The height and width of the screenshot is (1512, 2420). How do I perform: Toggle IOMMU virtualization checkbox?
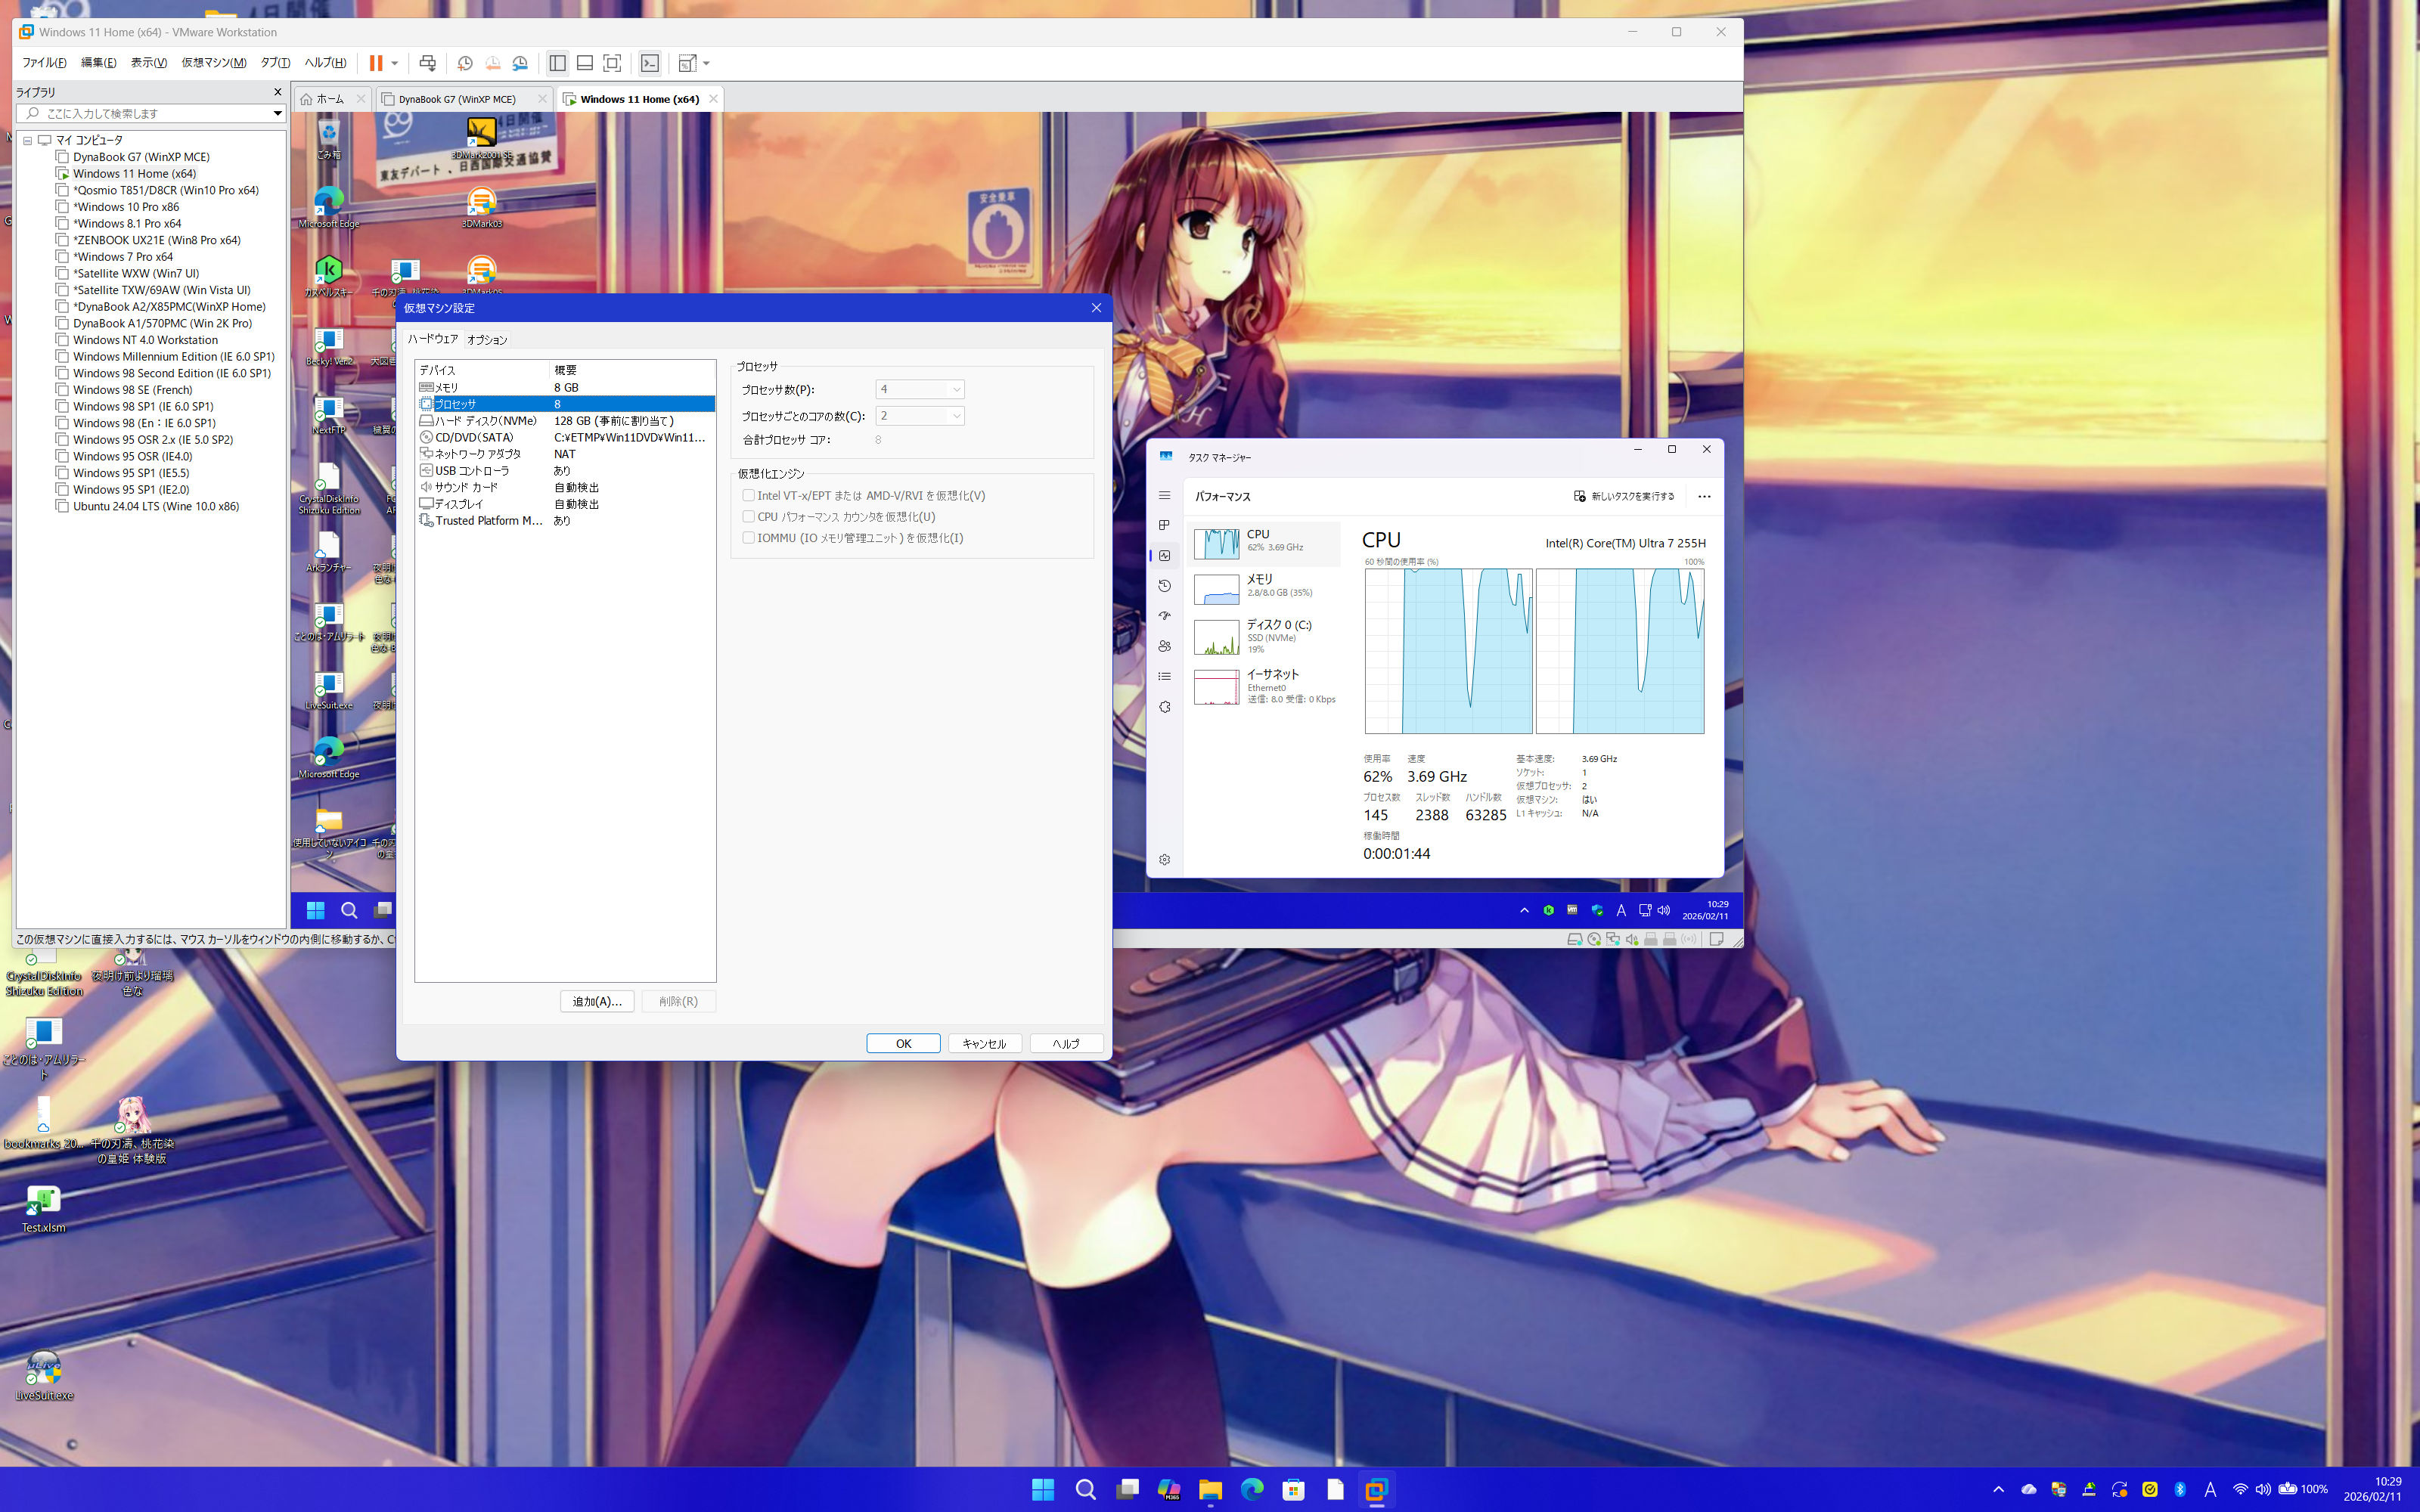tap(748, 537)
